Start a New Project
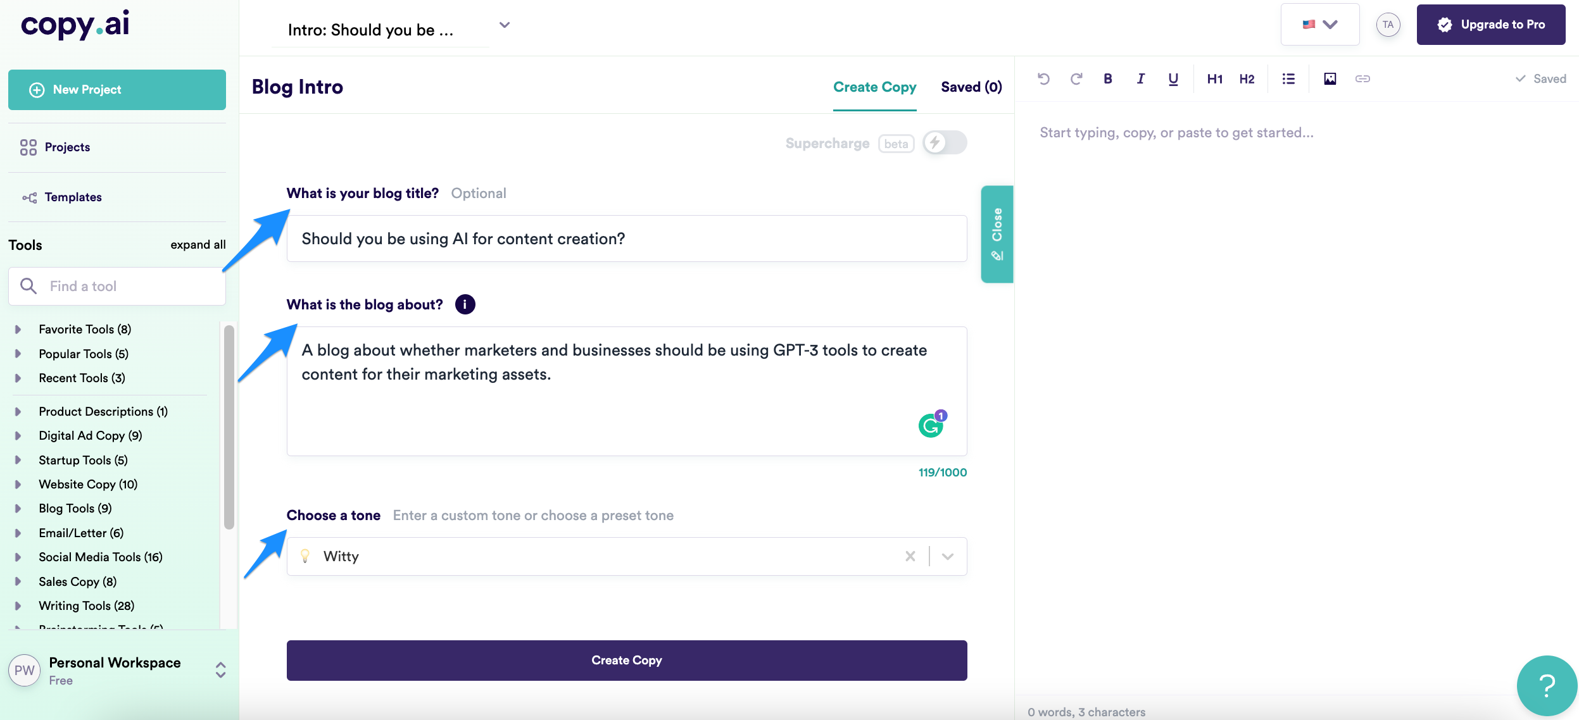Viewport: 1579px width, 720px height. [116, 89]
